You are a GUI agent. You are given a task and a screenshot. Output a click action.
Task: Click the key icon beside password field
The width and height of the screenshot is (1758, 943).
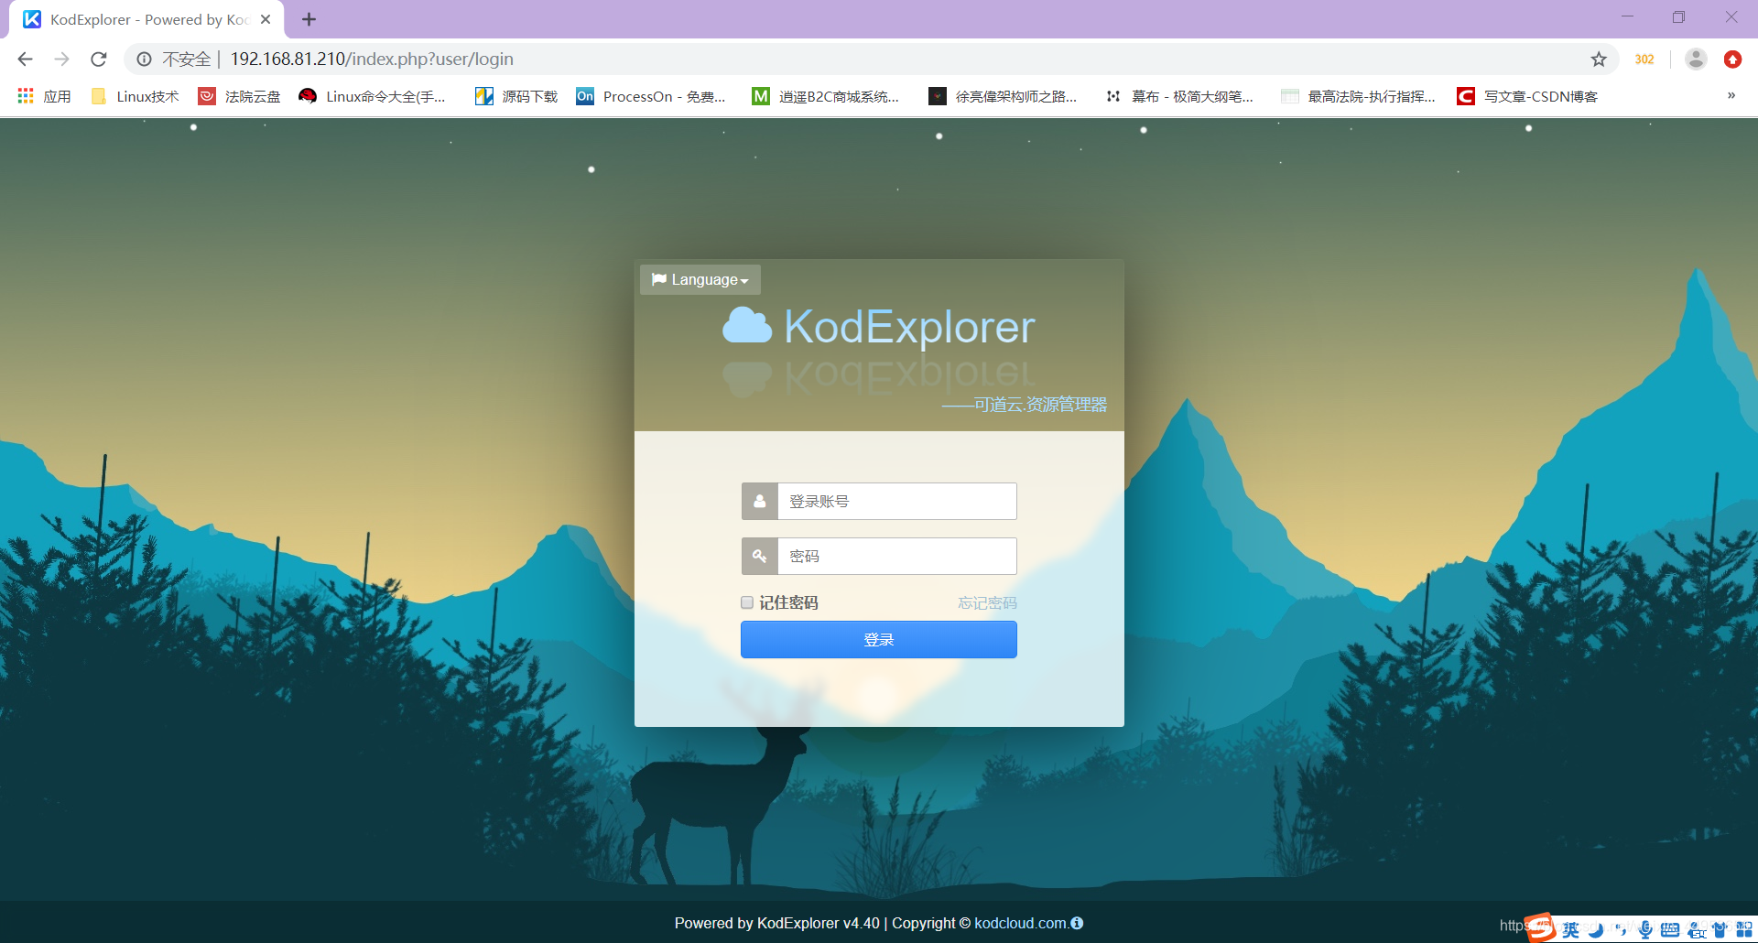pyautogui.click(x=760, y=557)
